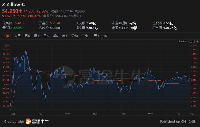Click the 总股本 value 2.55亿
This screenshot has width=200, height=127.
pyautogui.click(x=168, y=23)
